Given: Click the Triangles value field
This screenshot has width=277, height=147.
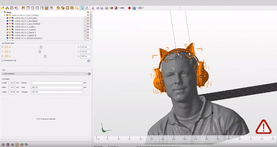Looking at the screenshot, I should tap(57, 92).
